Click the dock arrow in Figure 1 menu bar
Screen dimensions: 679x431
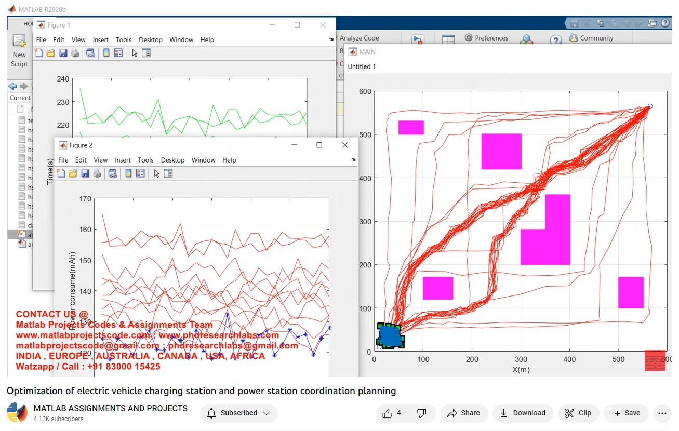coord(331,39)
